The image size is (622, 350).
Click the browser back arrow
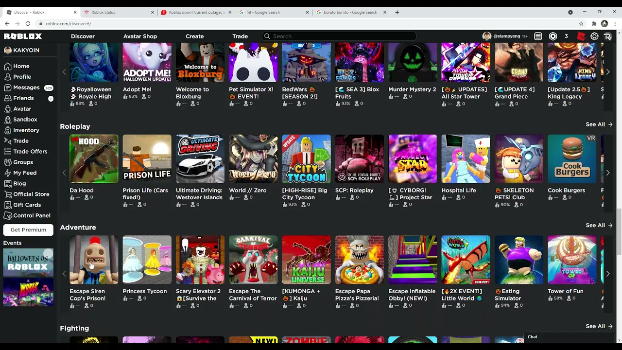[x=7, y=23]
